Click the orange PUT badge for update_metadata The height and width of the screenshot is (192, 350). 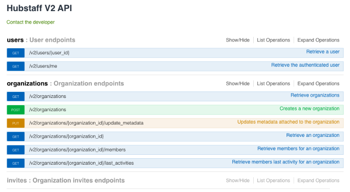point(16,123)
